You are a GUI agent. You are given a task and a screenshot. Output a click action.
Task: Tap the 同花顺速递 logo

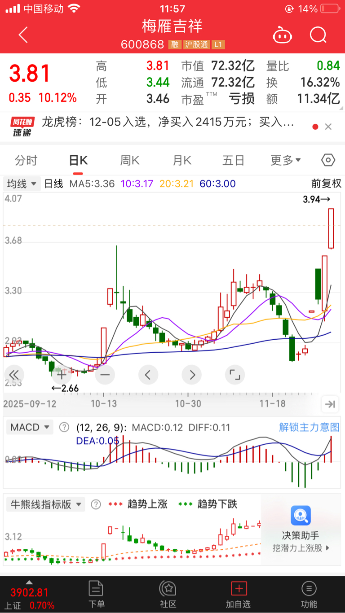click(22, 127)
